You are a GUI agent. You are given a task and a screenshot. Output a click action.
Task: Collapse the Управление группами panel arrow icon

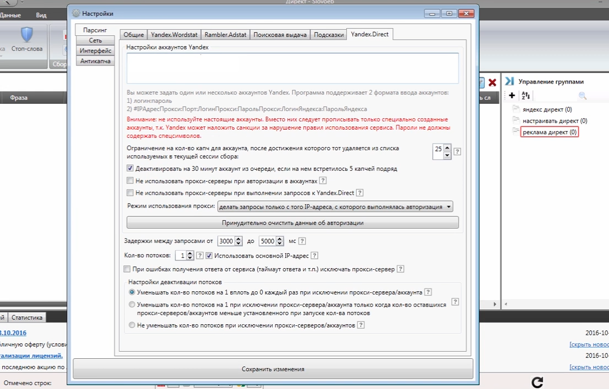point(509,81)
